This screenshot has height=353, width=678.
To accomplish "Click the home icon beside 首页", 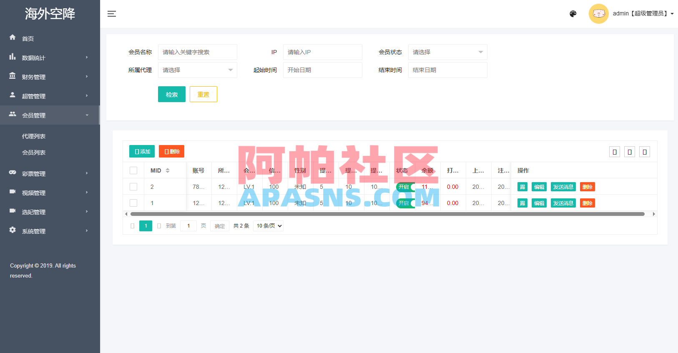I will (x=13, y=38).
